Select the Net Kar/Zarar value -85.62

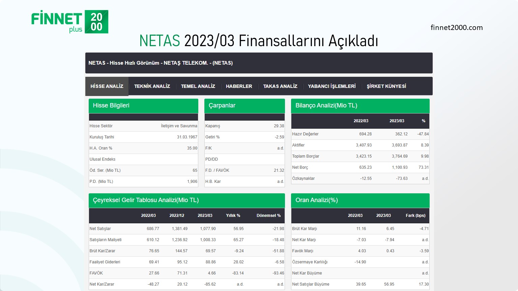pos(210,284)
